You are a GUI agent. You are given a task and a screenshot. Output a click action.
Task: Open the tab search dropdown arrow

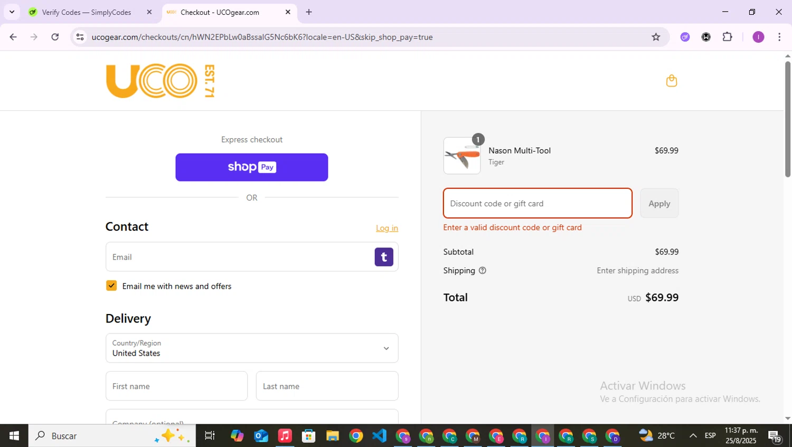12,12
